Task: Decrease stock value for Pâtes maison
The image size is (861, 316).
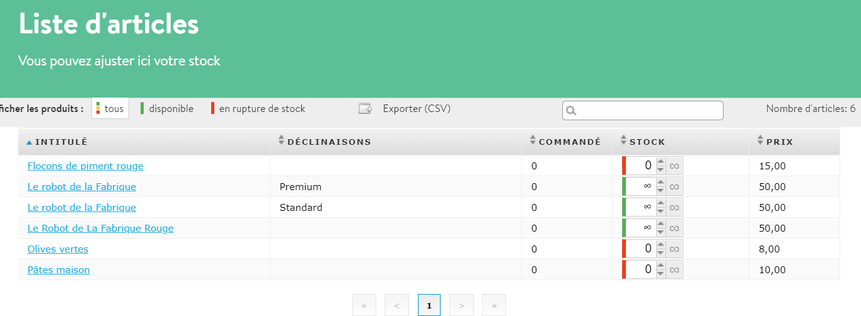Action: [661, 274]
